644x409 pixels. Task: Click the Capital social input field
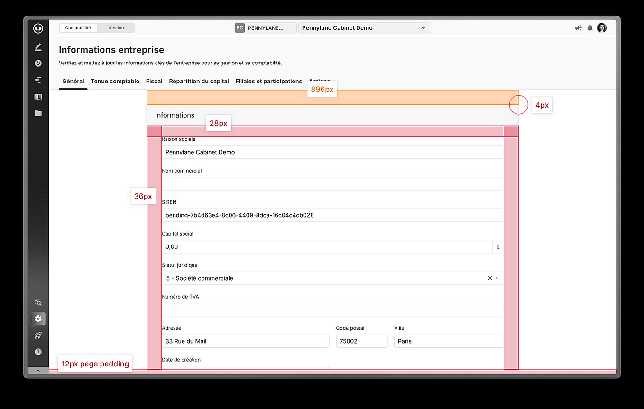327,246
